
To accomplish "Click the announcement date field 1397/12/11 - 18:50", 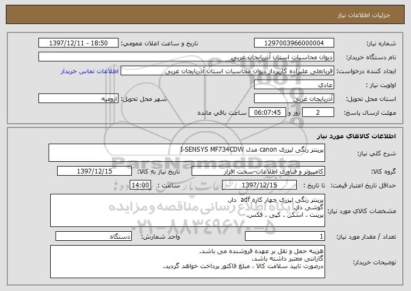I will [x=78, y=43].
